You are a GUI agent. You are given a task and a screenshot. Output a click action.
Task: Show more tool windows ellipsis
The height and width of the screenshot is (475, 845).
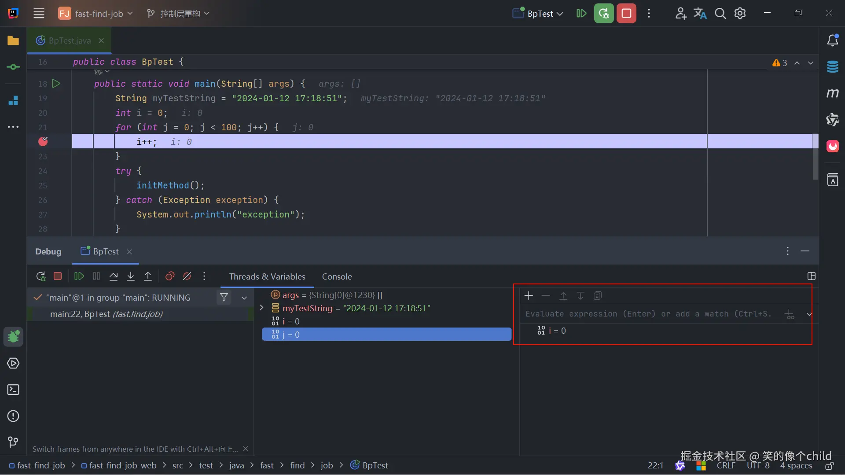coord(13,127)
